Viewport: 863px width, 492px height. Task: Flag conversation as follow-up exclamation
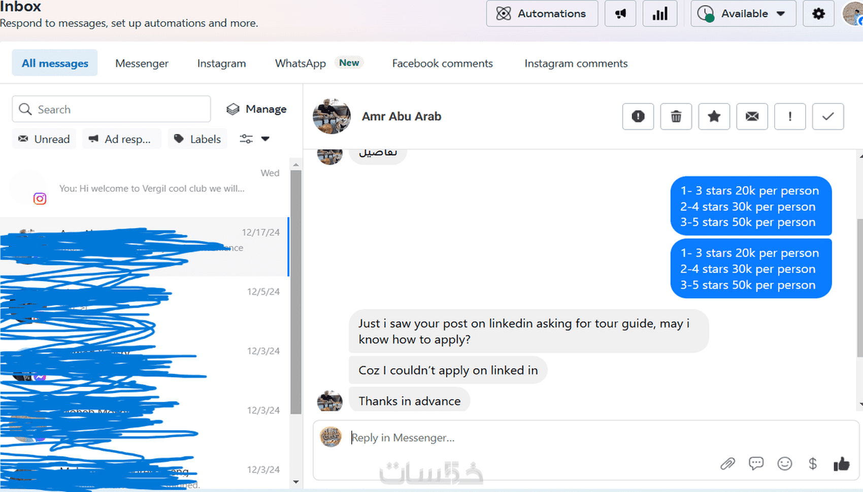[x=790, y=117]
